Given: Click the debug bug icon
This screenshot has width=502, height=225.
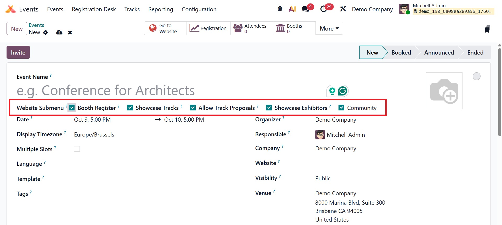Looking at the screenshot, I should [x=280, y=9].
